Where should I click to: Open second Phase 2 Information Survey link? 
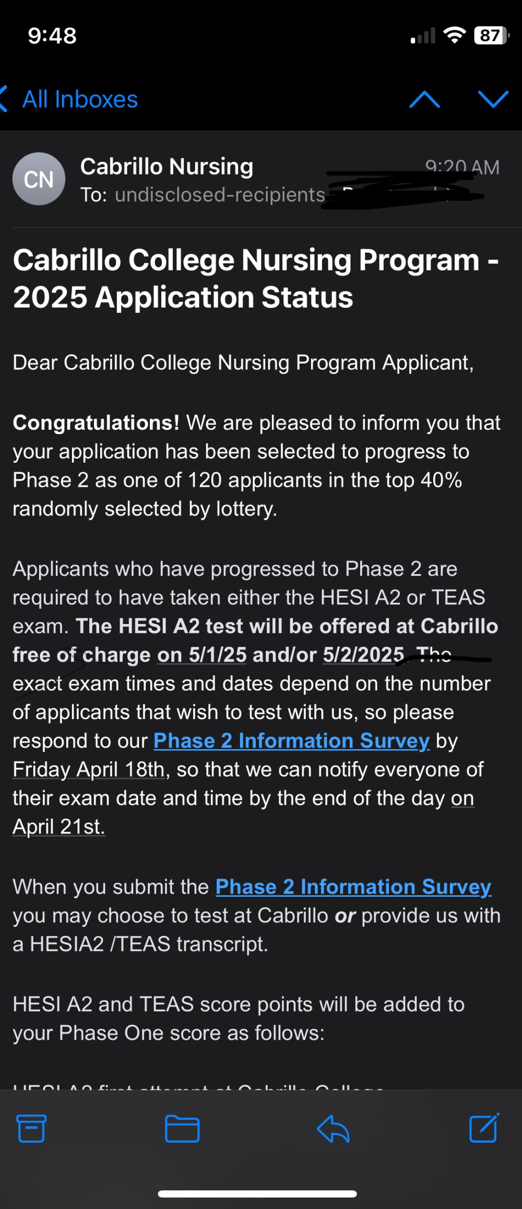point(353,886)
